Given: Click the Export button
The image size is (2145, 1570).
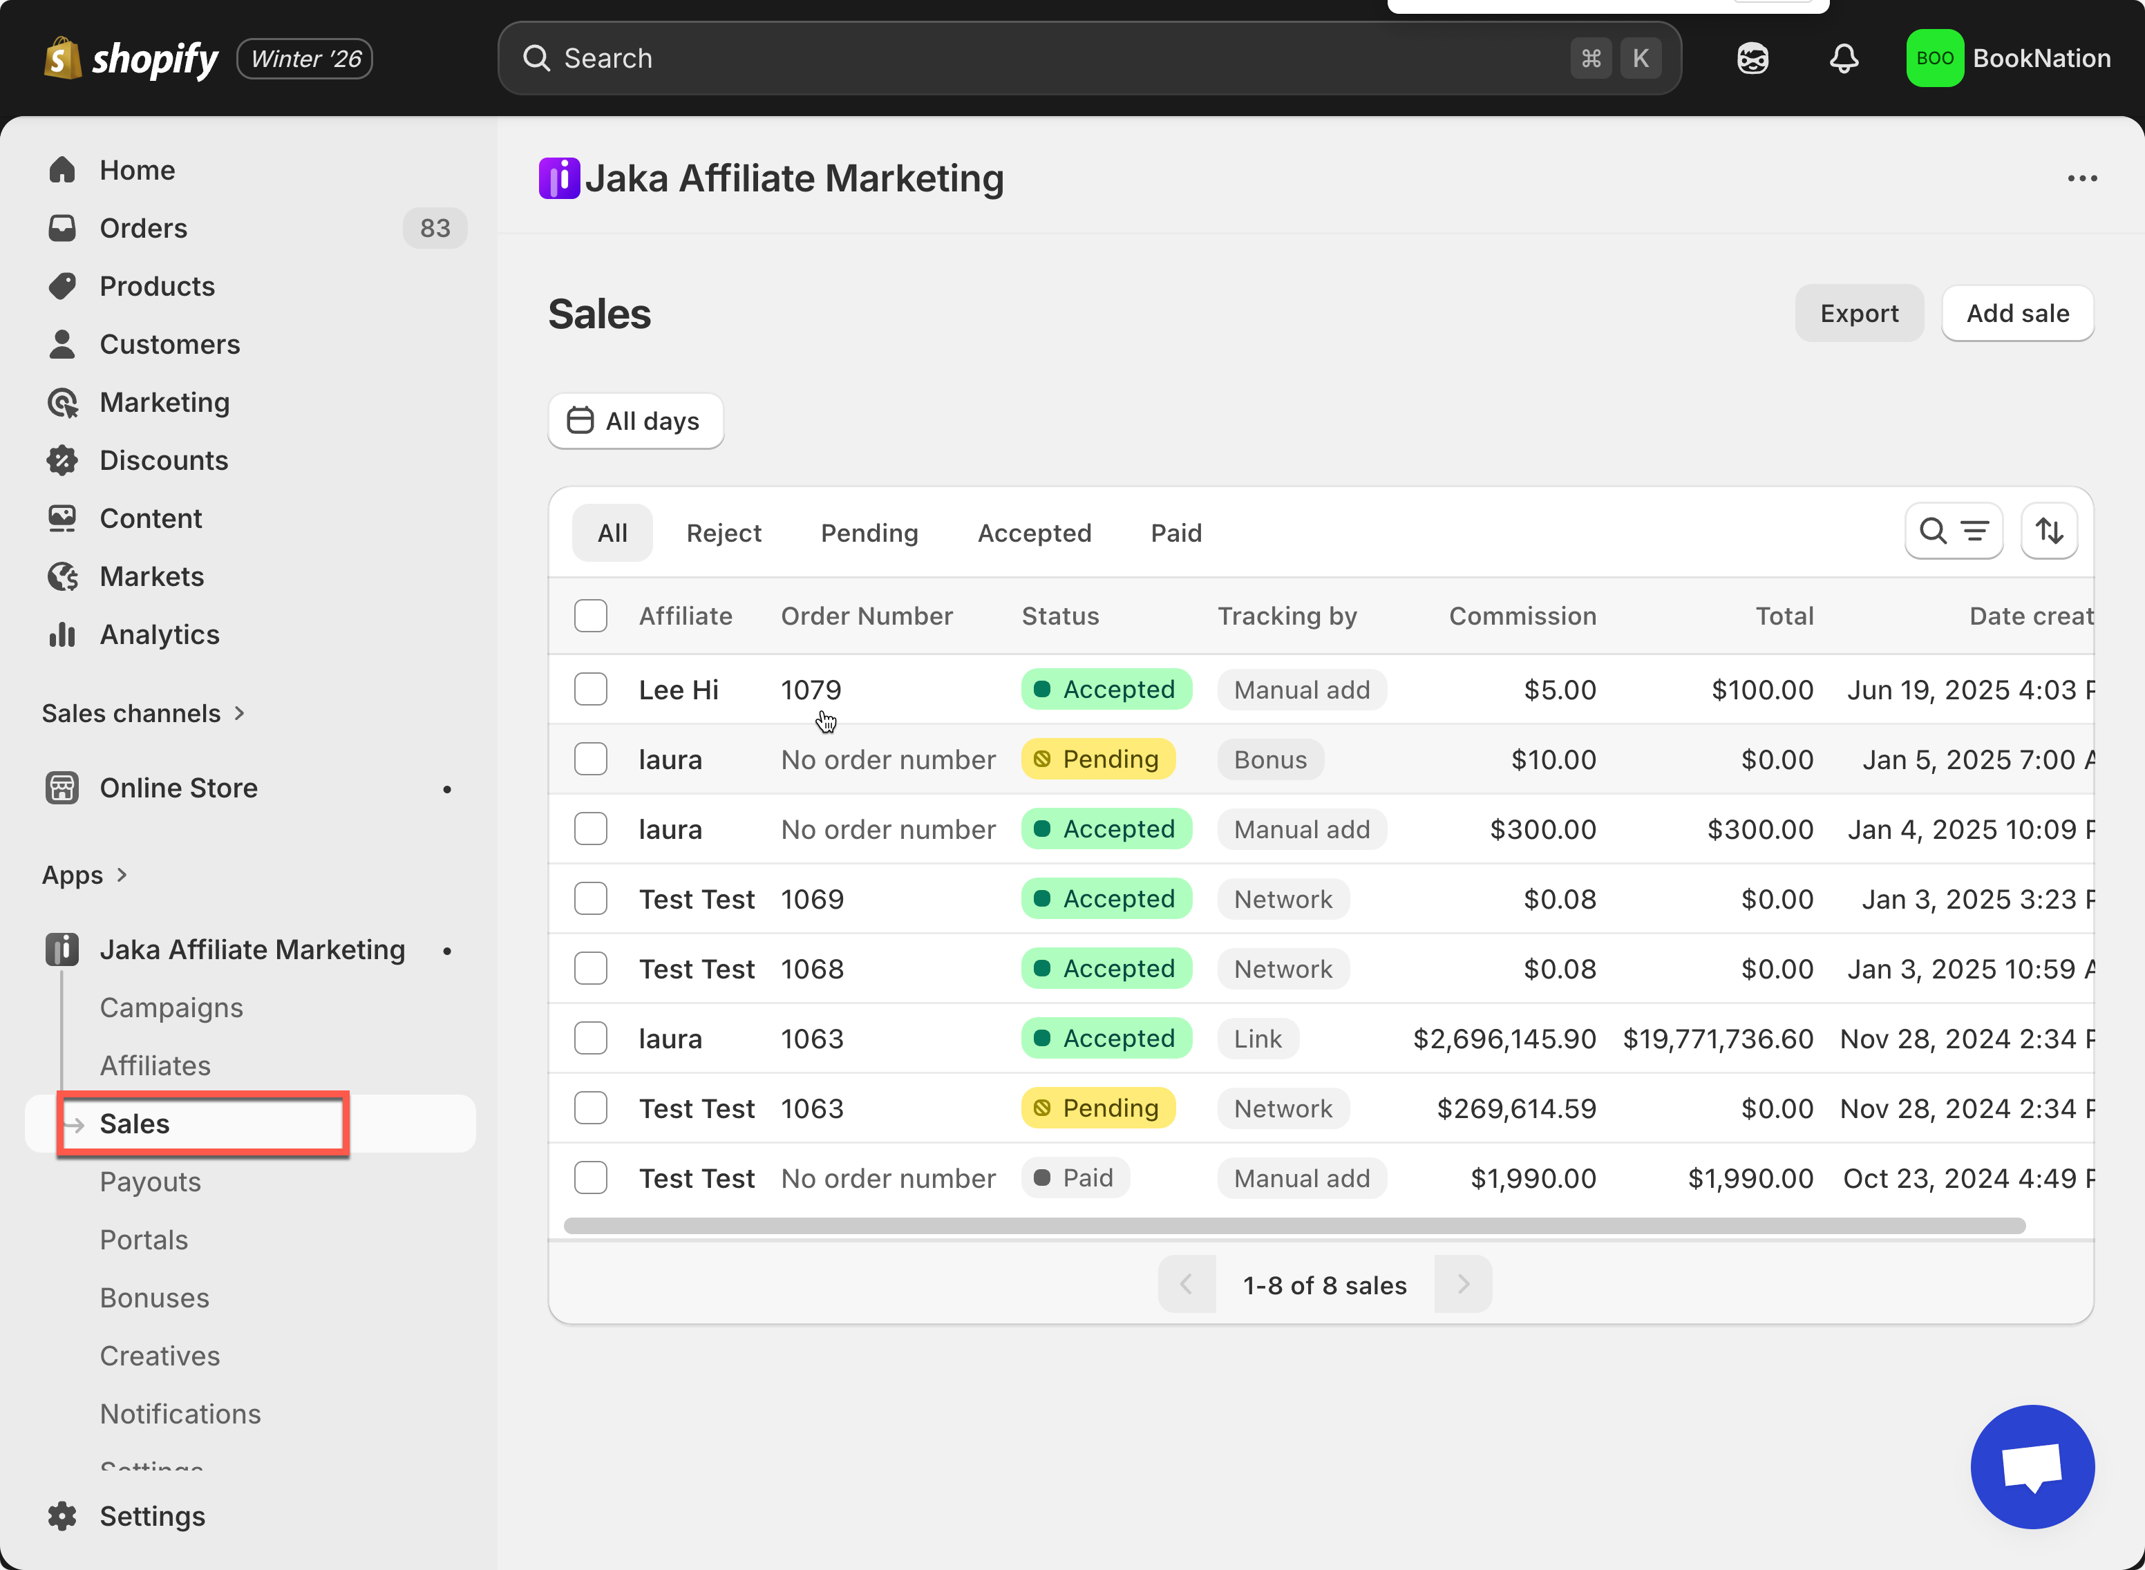Looking at the screenshot, I should [x=1858, y=314].
